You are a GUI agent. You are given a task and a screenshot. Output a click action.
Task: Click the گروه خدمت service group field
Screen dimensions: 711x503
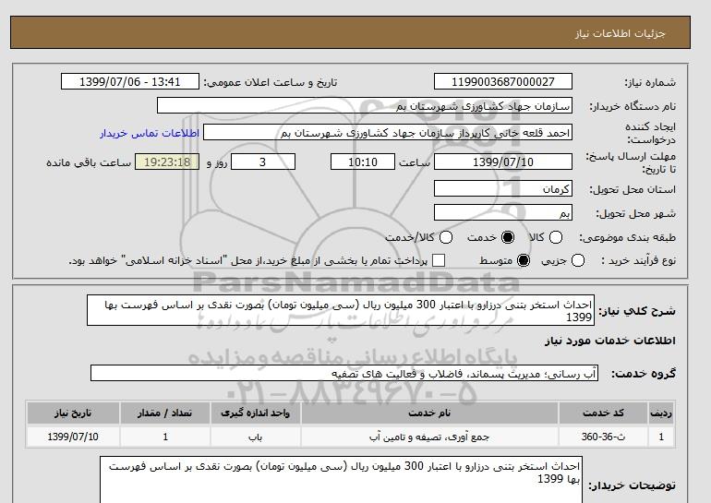coord(343,373)
